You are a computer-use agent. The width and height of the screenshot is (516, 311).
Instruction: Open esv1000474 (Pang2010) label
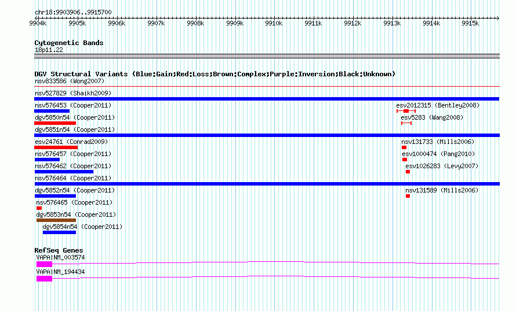pyautogui.click(x=438, y=154)
